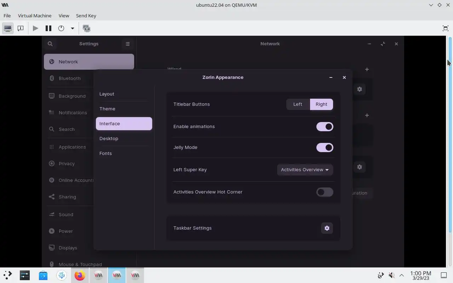Add wired connection with plus icon

point(367,69)
